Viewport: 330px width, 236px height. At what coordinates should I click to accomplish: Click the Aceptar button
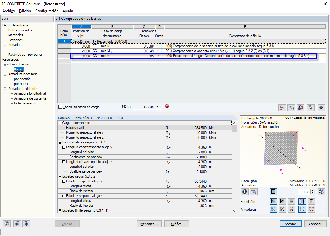[x=290, y=224]
